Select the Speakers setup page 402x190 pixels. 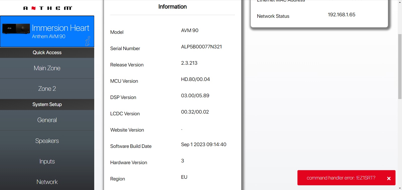(x=47, y=141)
